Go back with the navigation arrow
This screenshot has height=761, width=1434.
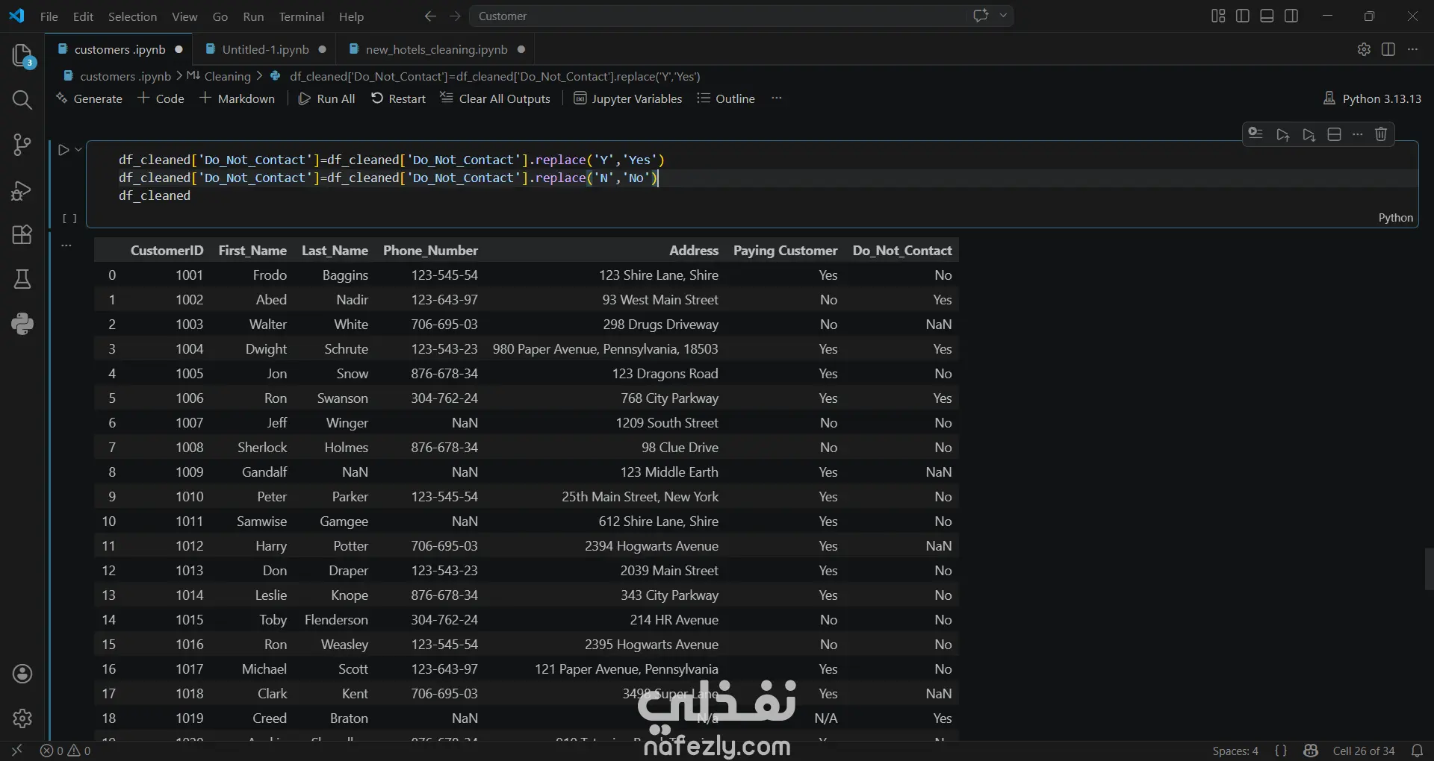click(430, 16)
